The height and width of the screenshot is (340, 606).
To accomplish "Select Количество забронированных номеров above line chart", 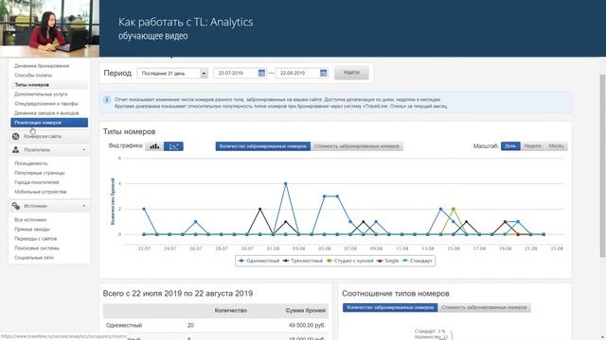I will tap(263, 146).
